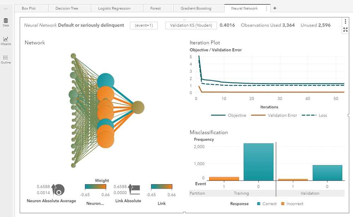Open the Outline pane icon

tap(6, 59)
